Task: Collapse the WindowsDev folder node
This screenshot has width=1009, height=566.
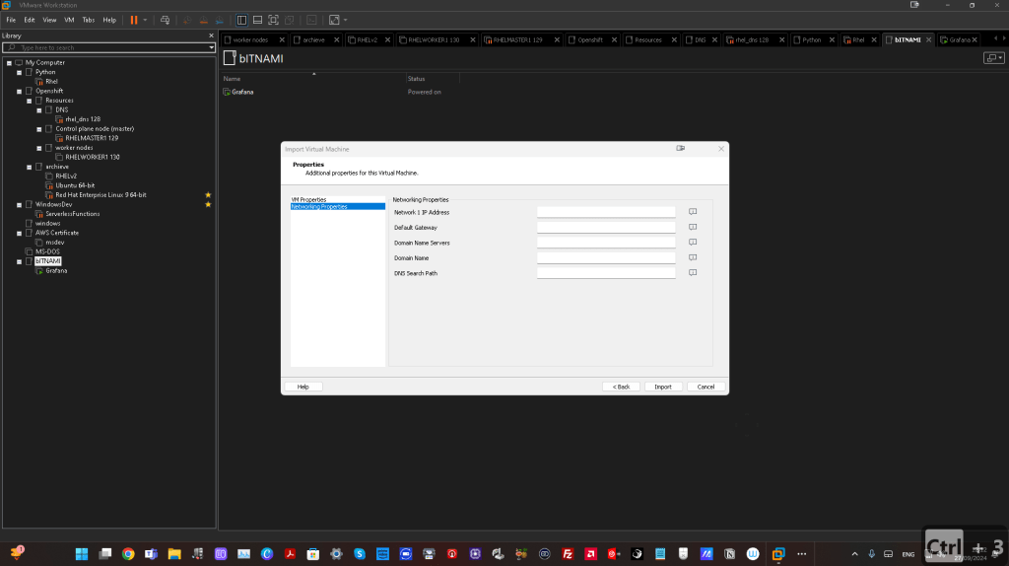Action: tap(20, 205)
